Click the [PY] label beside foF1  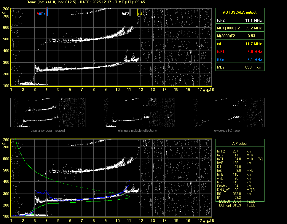(x=259, y=159)
